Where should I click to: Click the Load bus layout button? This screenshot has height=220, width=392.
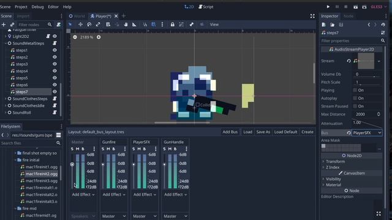[x=247, y=132]
